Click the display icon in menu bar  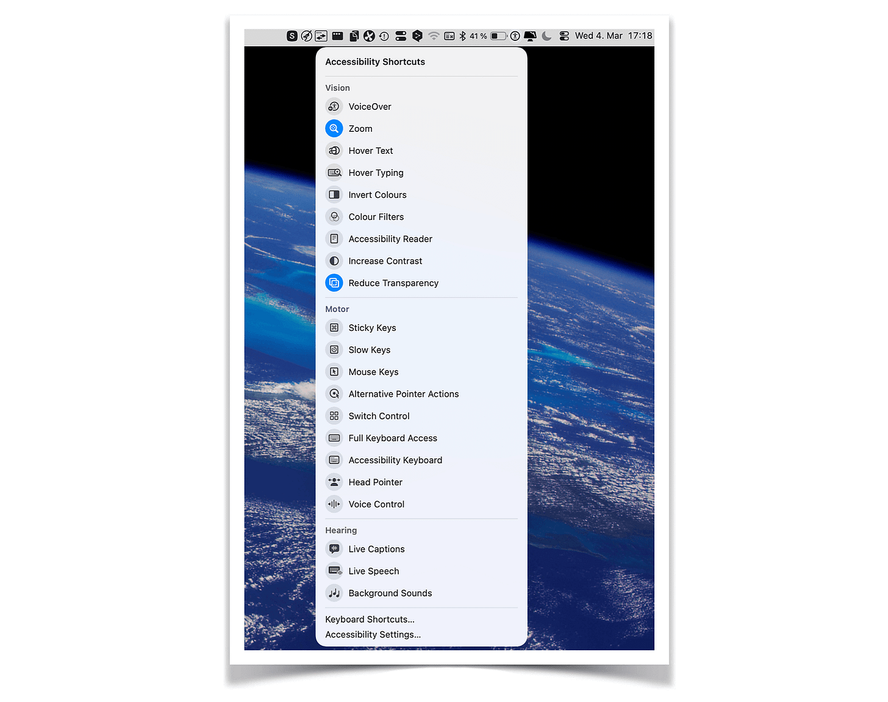[530, 36]
